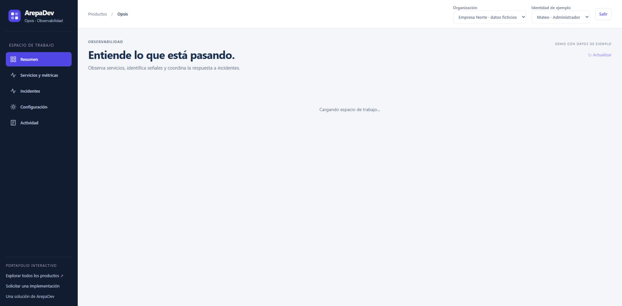Go to Productos breadcrumb
Screen dimensions: 622x306
pos(97,14)
